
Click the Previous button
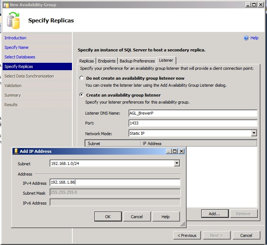pyautogui.click(x=187, y=235)
